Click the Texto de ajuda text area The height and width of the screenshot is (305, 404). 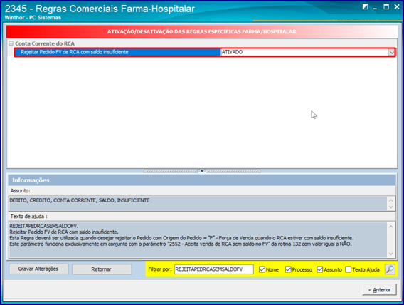[198, 240]
